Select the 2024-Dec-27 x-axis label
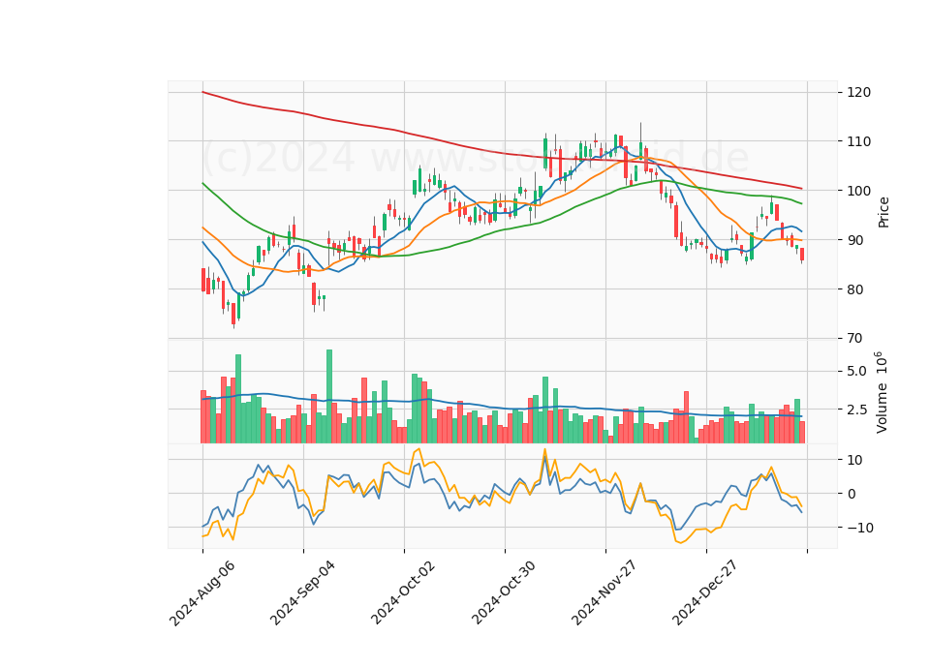This screenshot has width=930, height=668. pos(705,592)
